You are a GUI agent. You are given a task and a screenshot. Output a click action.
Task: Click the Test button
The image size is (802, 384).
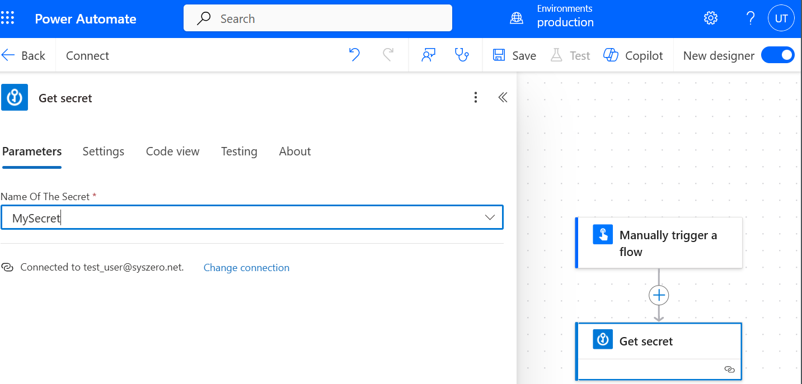tap(570, 55)
